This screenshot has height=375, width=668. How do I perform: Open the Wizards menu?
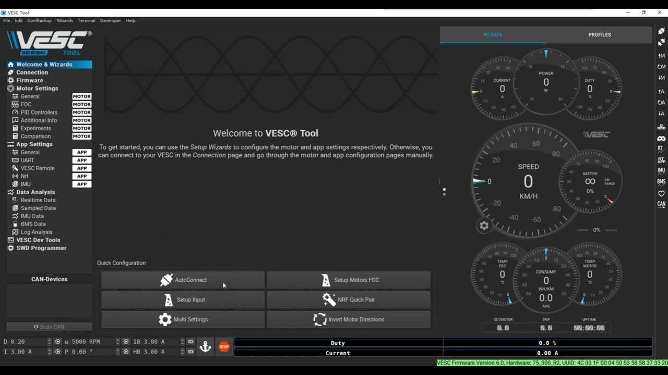65,21
